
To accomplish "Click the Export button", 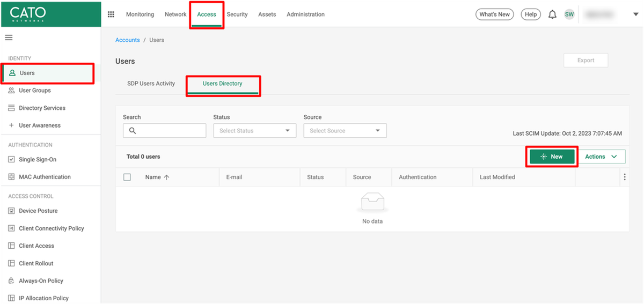I will 586,61.
